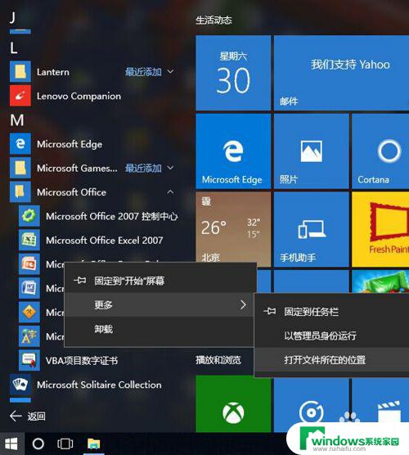Jump to the letter L header
Image resolution: width=409 pixels, height=455 pixels.
click(13, 48)
